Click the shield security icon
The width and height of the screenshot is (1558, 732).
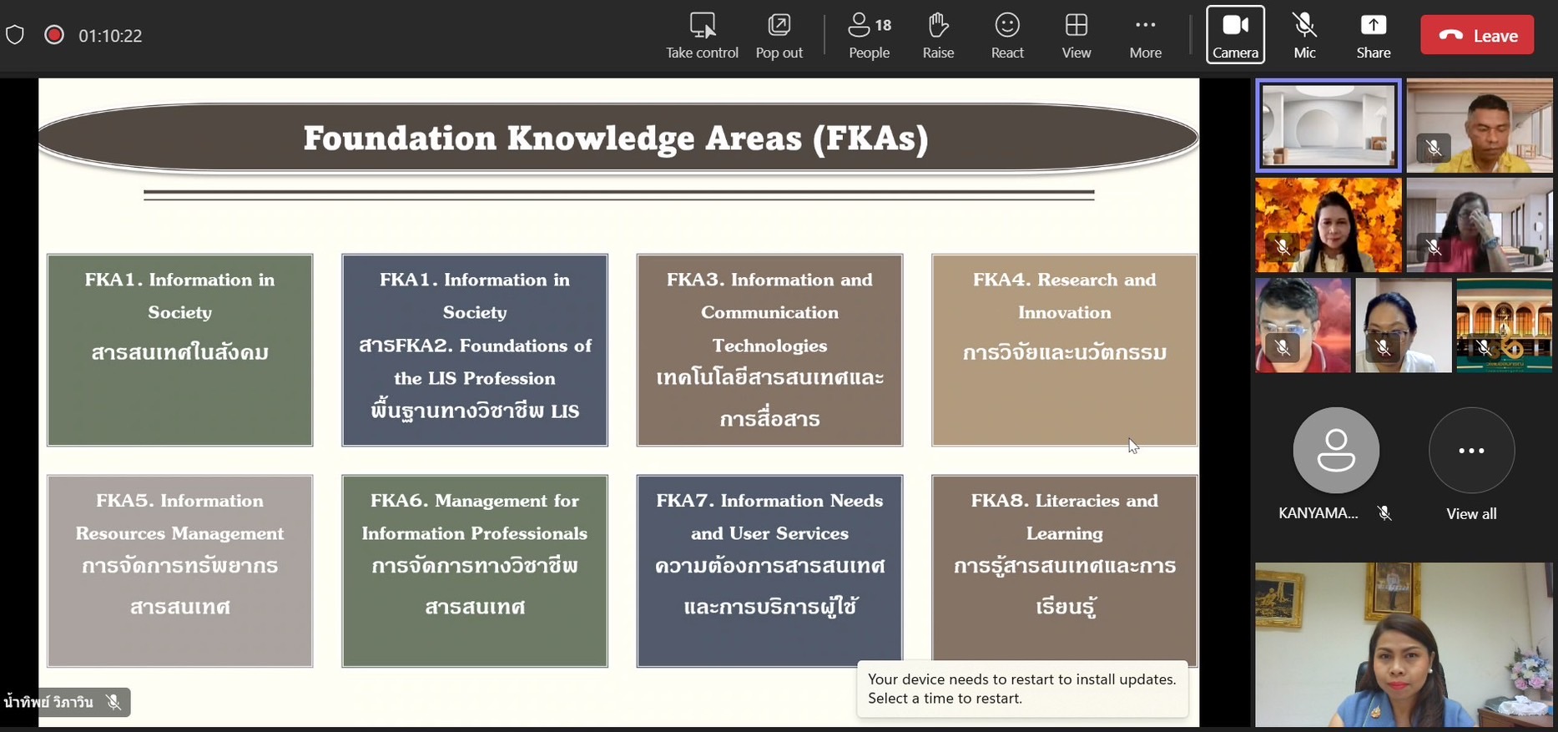15,35
